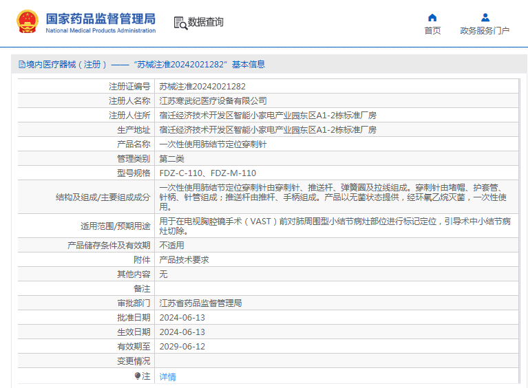The height and width of the screenshot is (388, 528).
Task: Click the 基本信息 heading text
Action: tap(249, 64)
